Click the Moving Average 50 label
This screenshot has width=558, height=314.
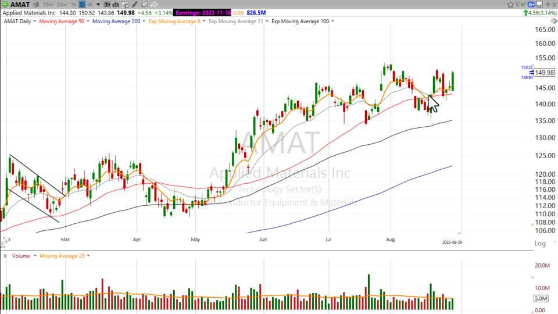pos(62,22)
